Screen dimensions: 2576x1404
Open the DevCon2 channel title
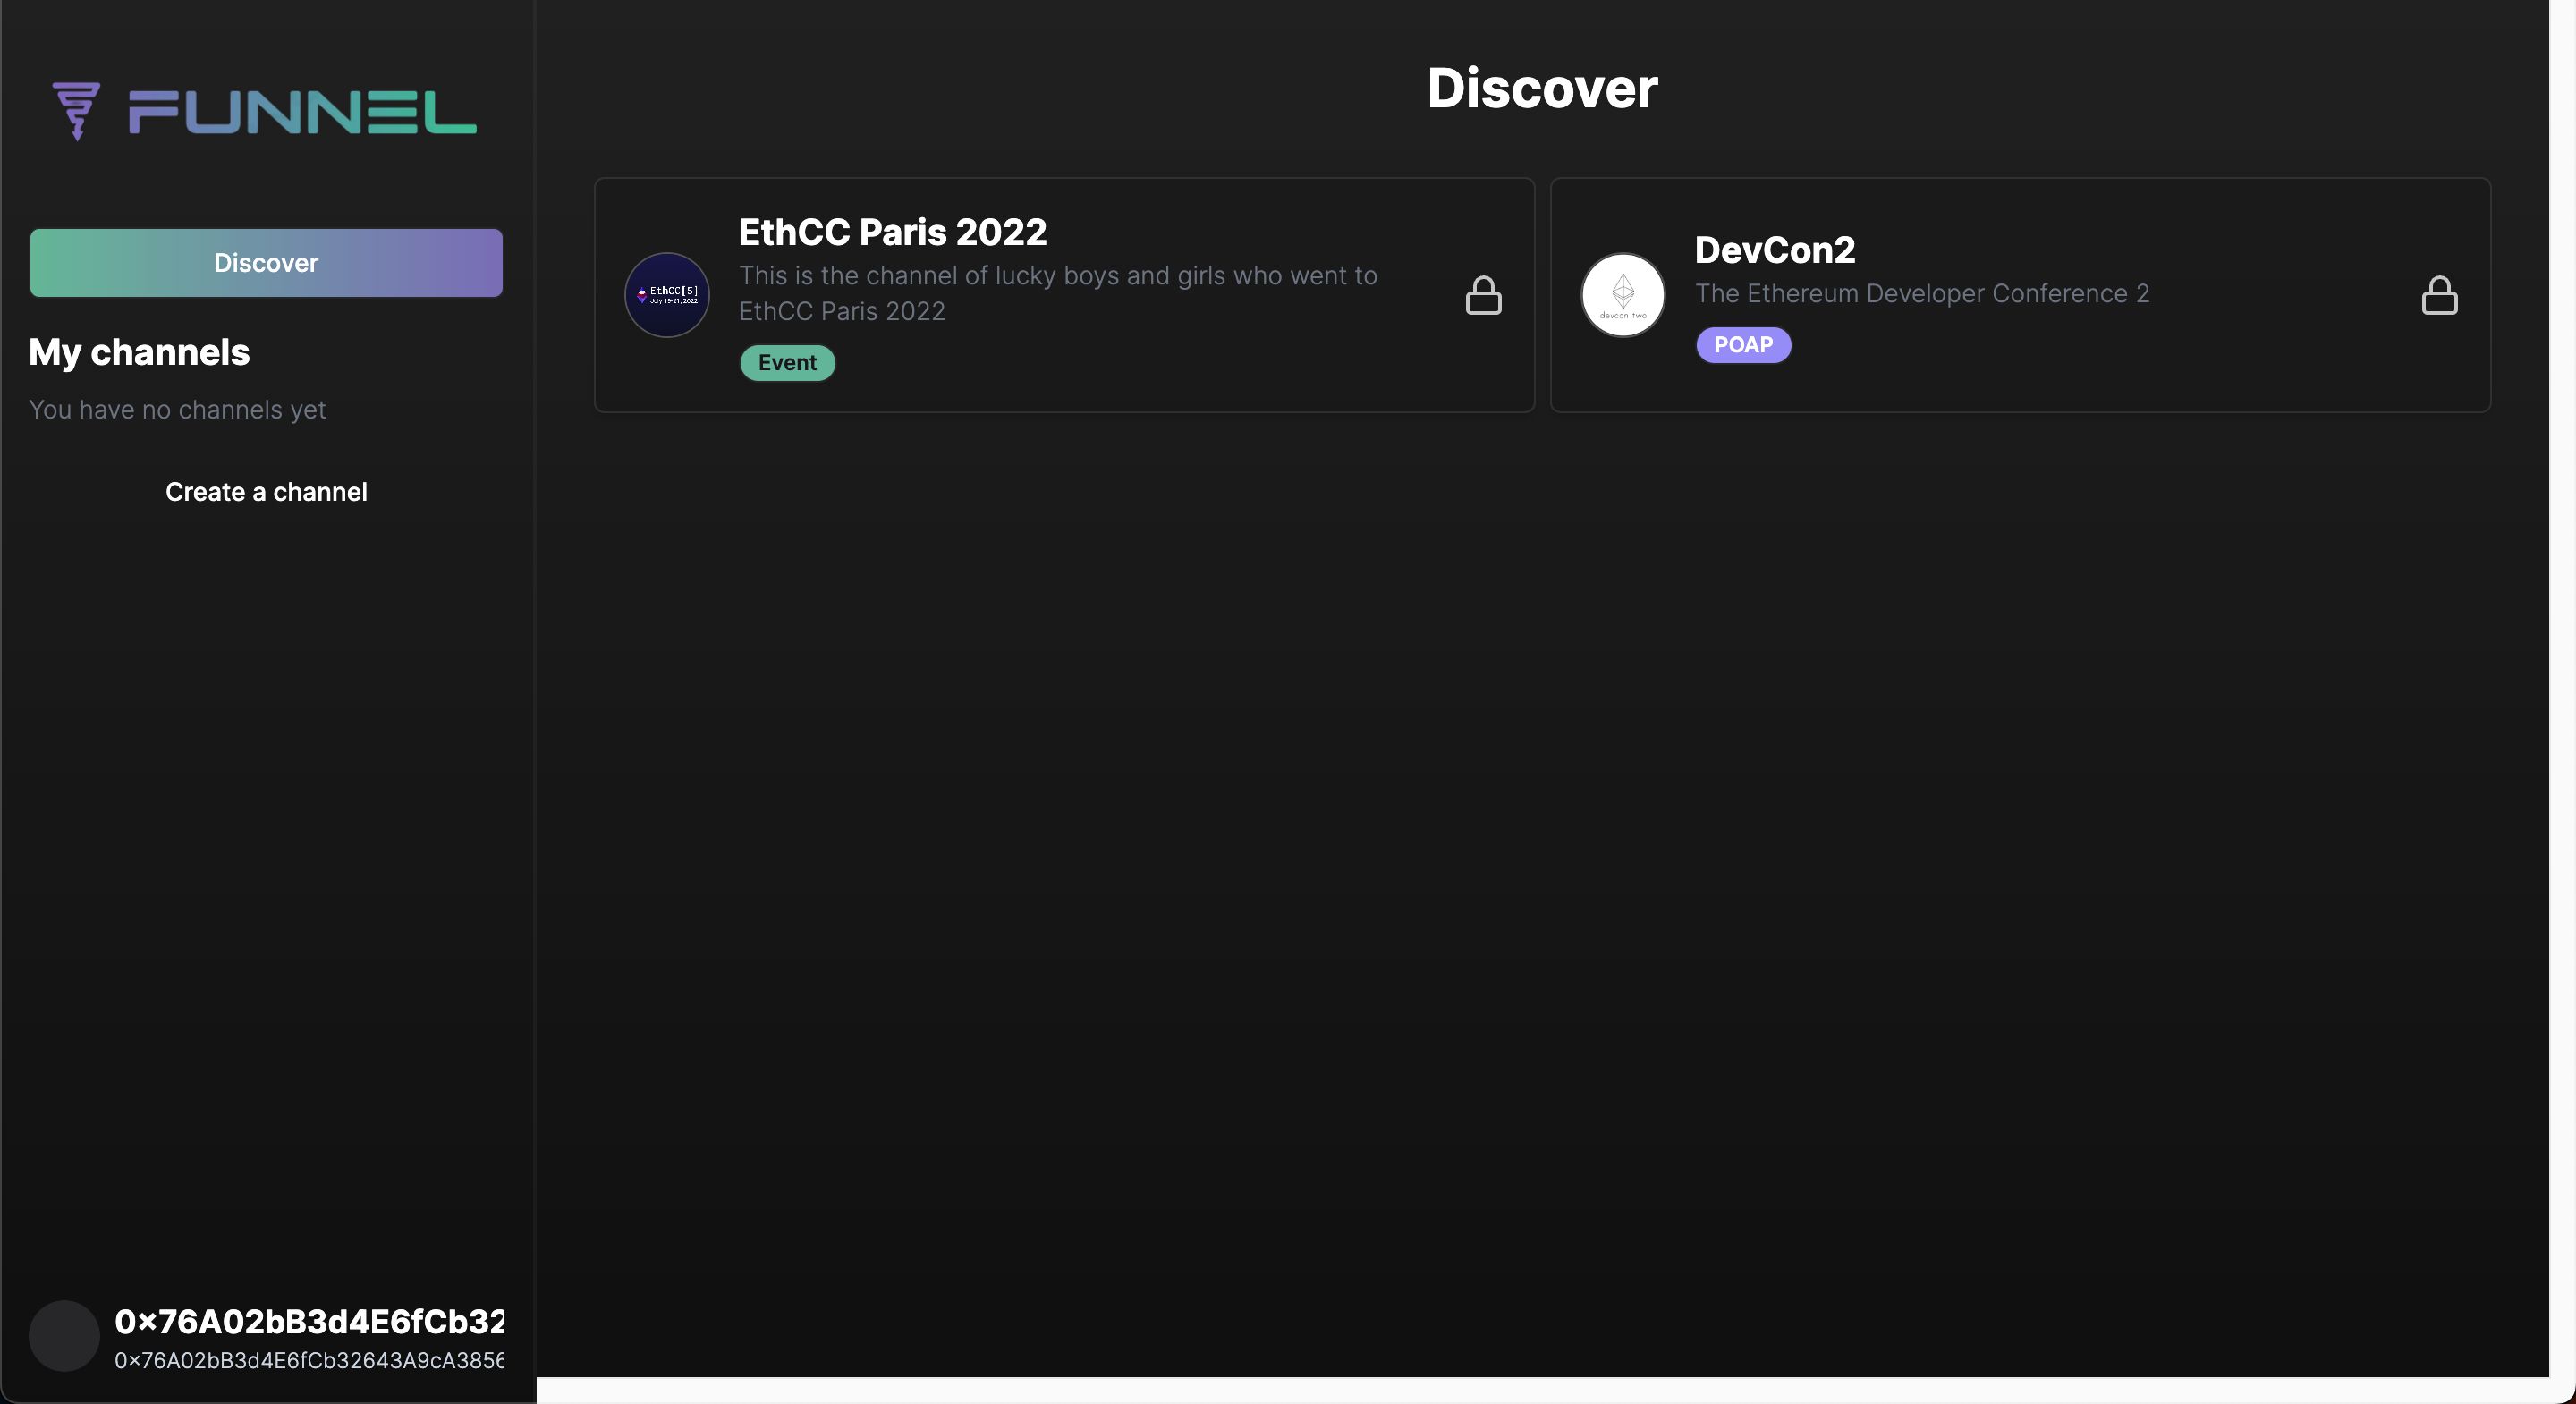click(1775, 250)
